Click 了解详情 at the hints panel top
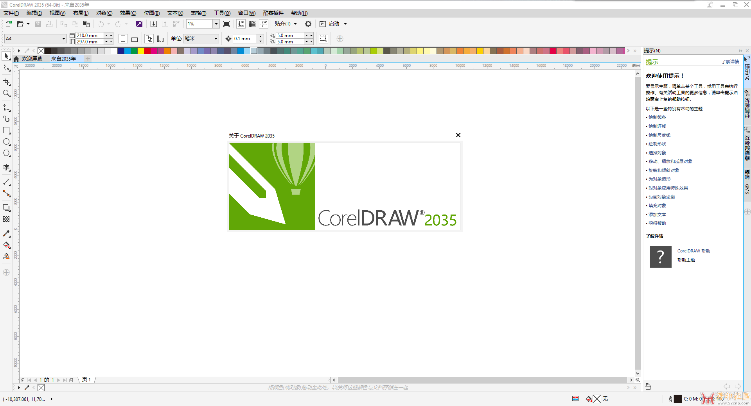 click(730, 62)
